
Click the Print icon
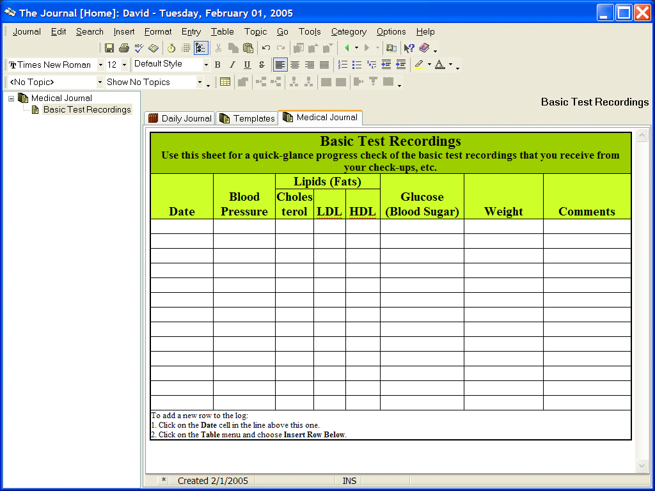(124, 48)
